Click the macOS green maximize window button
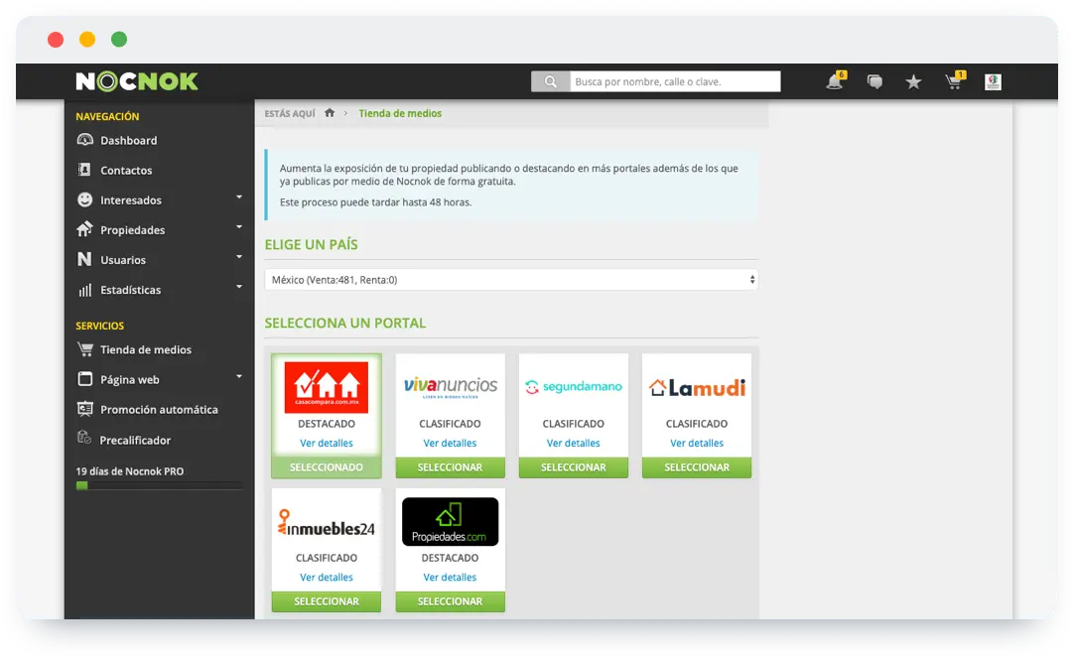The image size is (1074, 659). pyautogui.click(x=119, y=39)
